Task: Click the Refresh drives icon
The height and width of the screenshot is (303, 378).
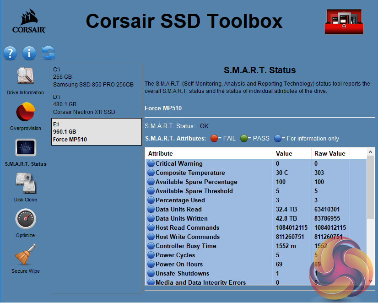Action: [48, 53]
